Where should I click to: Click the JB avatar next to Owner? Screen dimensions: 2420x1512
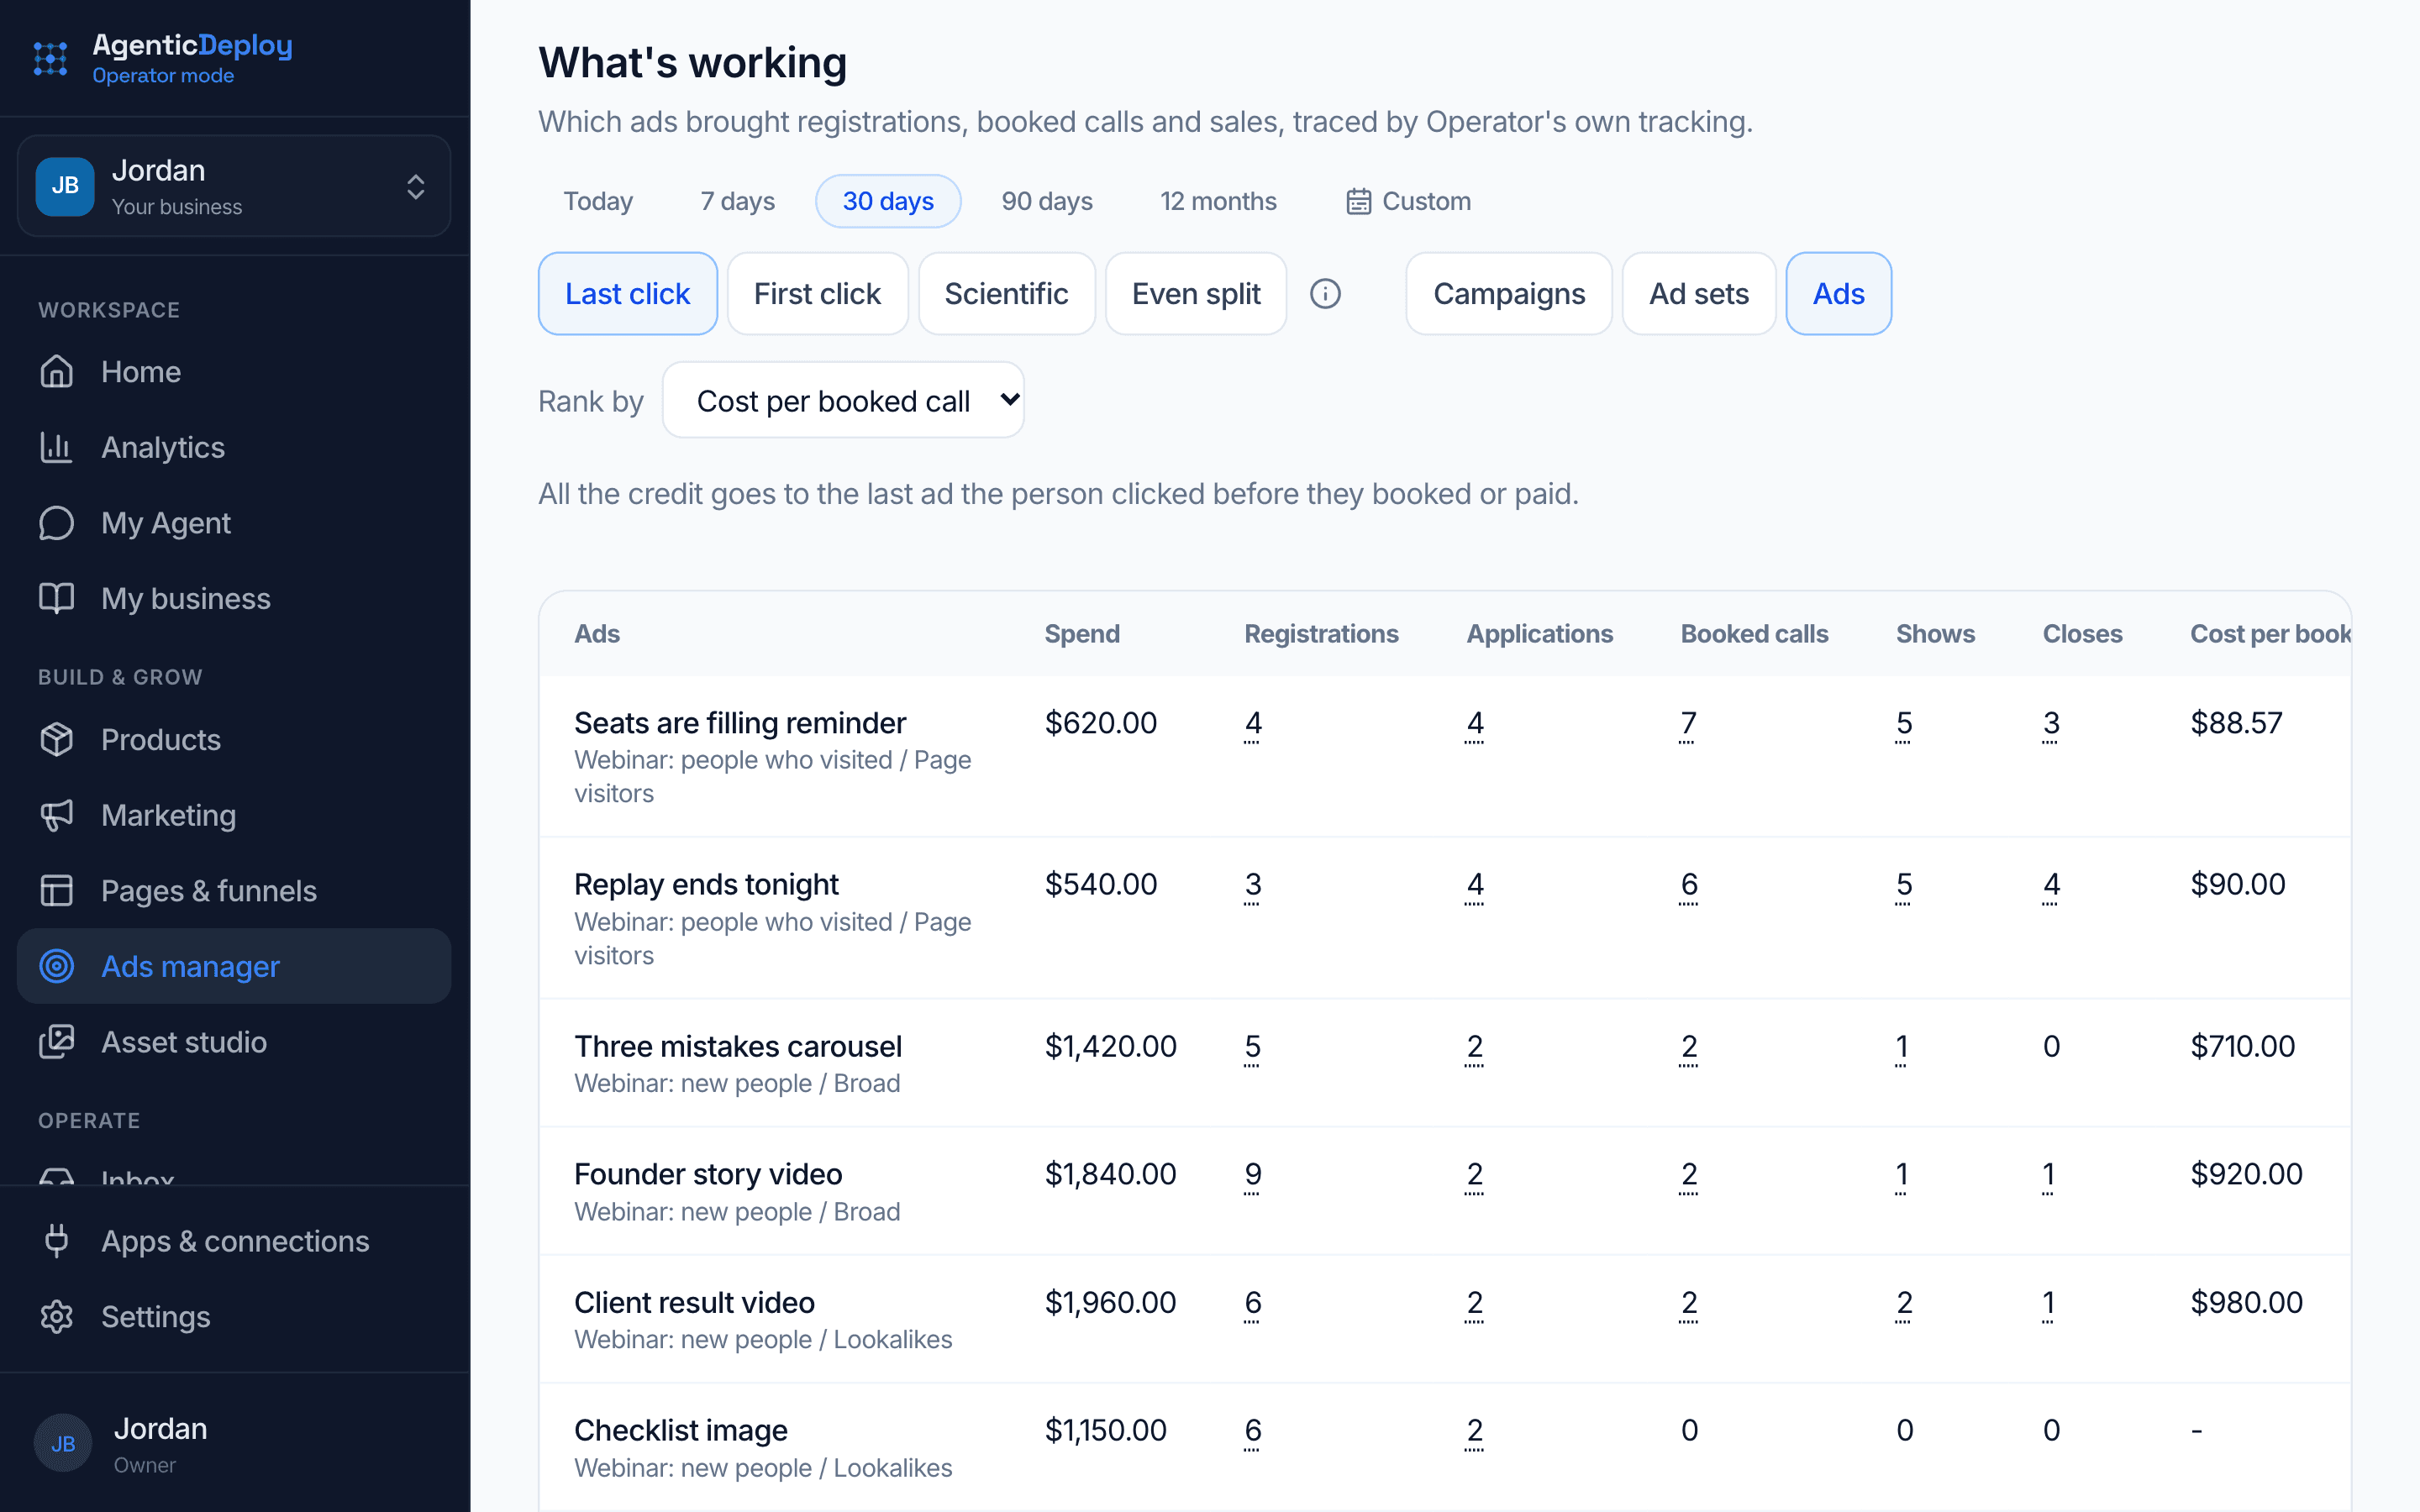pos(63,1443)
